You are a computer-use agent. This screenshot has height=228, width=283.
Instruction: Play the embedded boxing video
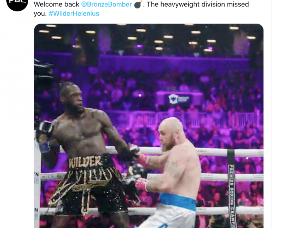point(149,126)
